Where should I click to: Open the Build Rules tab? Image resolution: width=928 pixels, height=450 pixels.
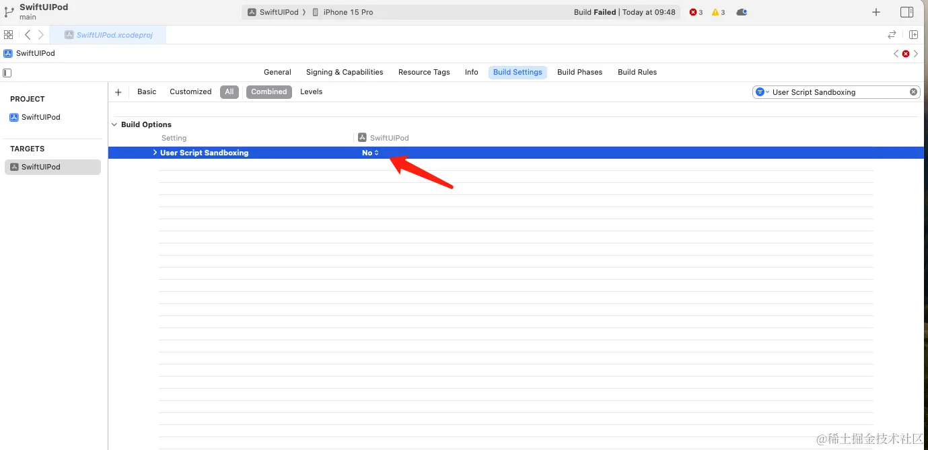[637, 72]
